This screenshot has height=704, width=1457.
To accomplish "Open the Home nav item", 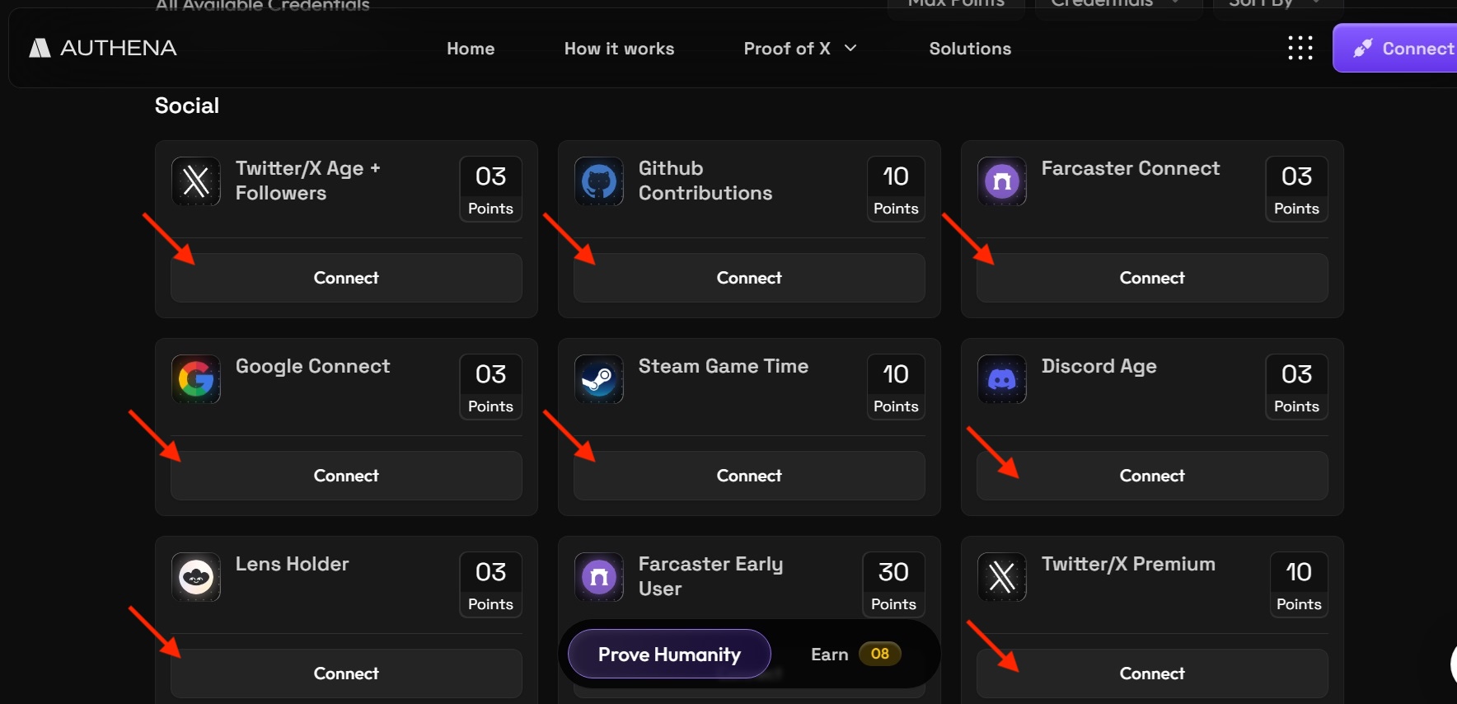I will [x=471, y=49].
